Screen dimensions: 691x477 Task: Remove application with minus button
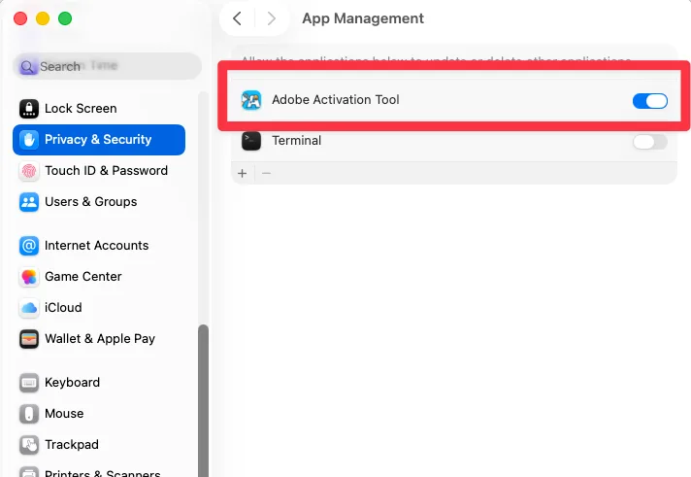pos(266,174)
